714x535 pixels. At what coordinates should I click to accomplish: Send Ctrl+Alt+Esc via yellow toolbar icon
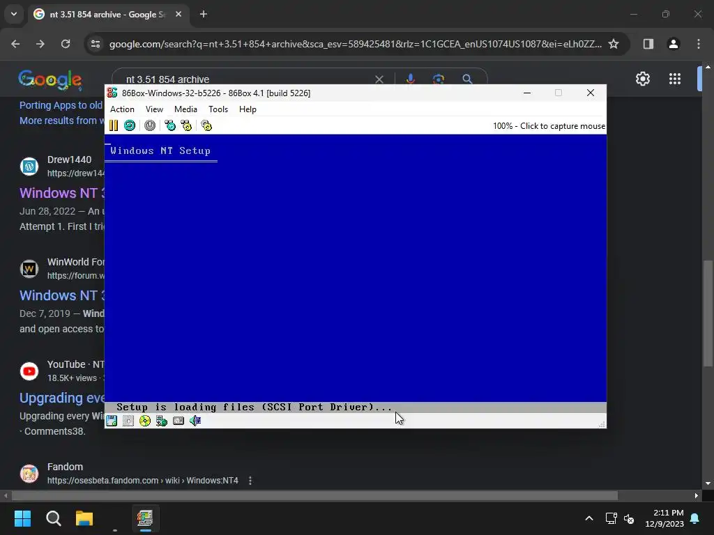point(187,125)
